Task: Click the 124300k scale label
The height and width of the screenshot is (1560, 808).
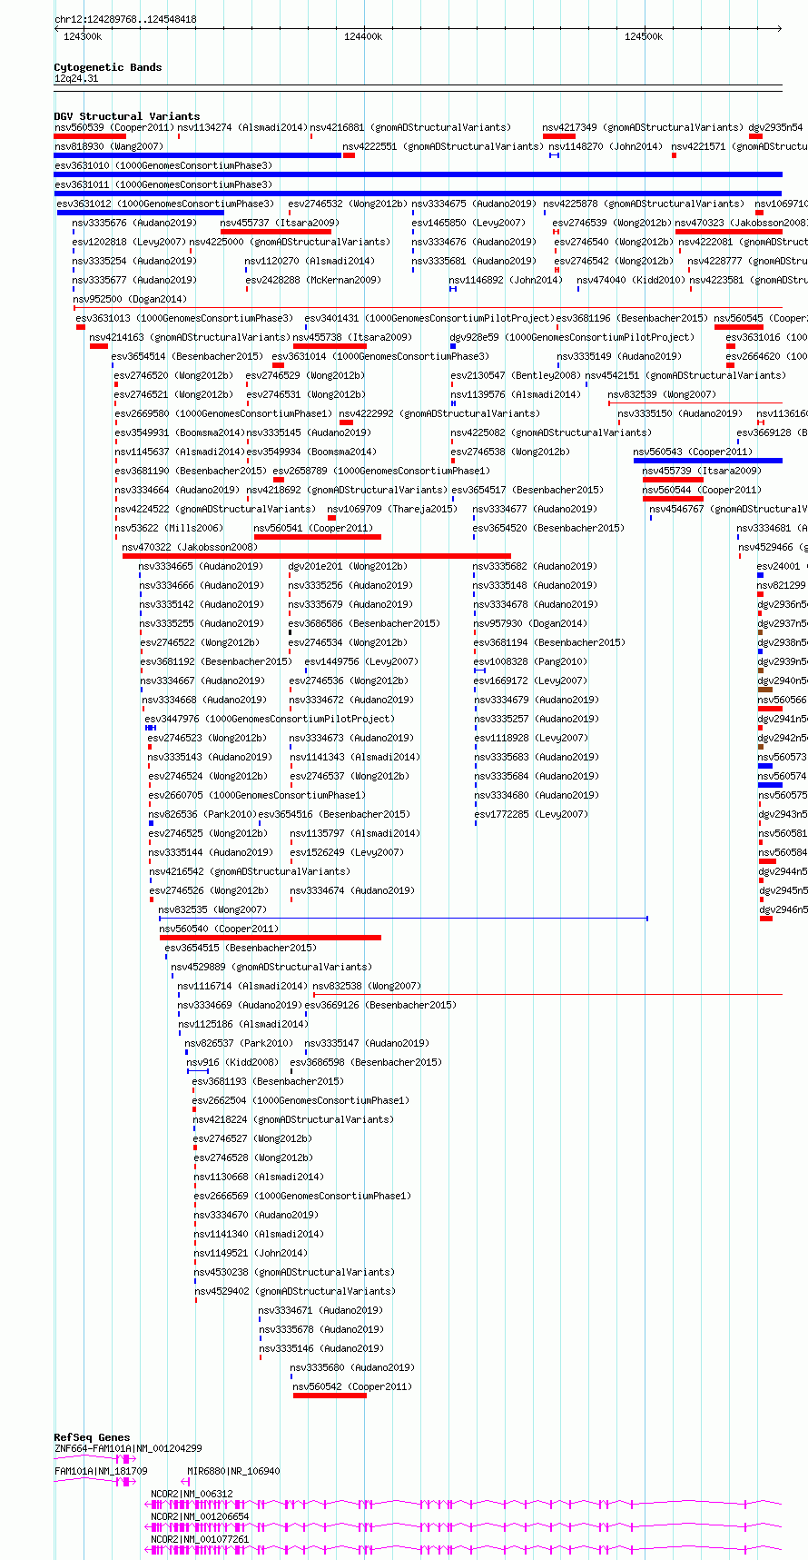Action: [x=83, y=36]
